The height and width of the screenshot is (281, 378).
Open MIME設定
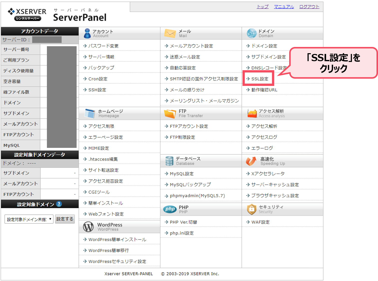pos(99,148)
